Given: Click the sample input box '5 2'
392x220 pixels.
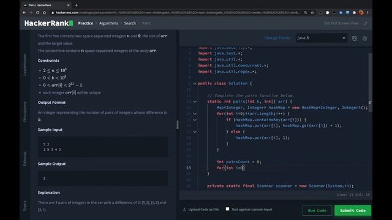Looking at the screenshot, I should (103, 147).
